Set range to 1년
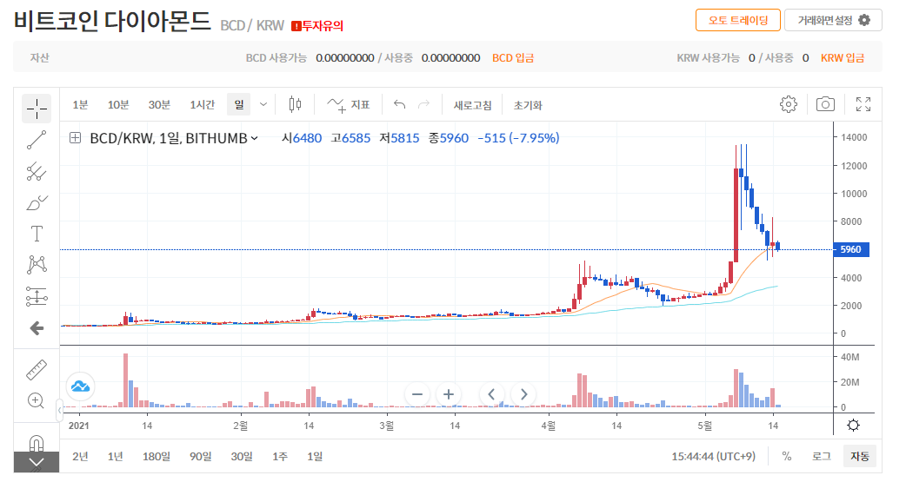 (x=115, y=457)
